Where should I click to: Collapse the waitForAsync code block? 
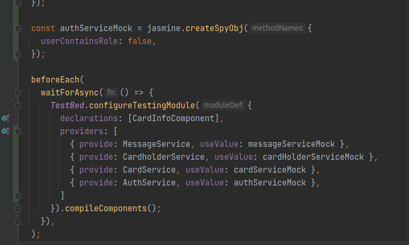point(18,93)
